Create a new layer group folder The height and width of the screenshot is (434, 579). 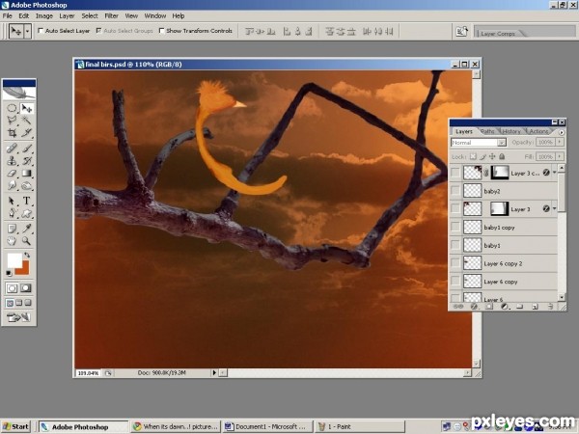pyautogui.click(x=520, y=307)
